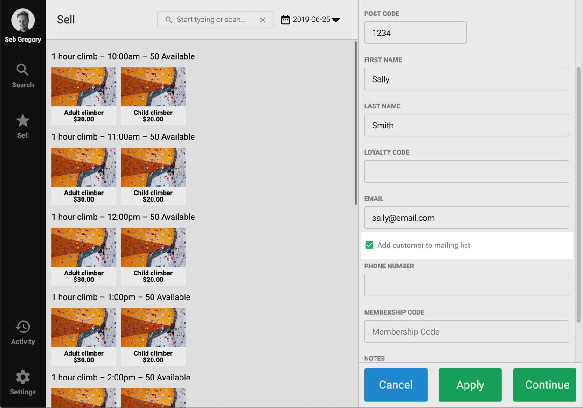
Task: Click the Email field with sally@email.com
Action: (466, 218)
